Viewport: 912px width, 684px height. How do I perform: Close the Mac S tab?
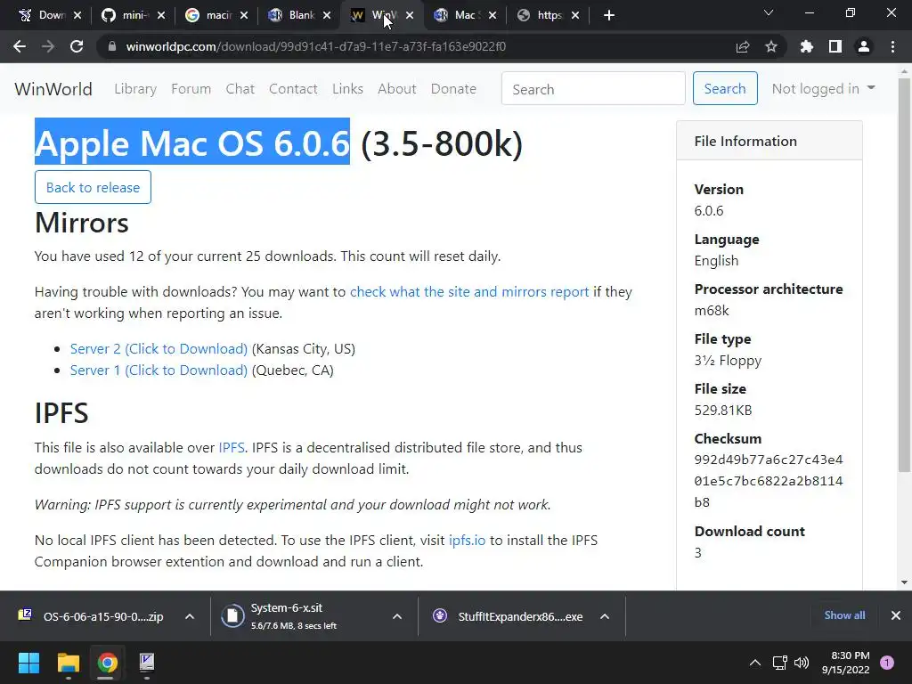493,15
